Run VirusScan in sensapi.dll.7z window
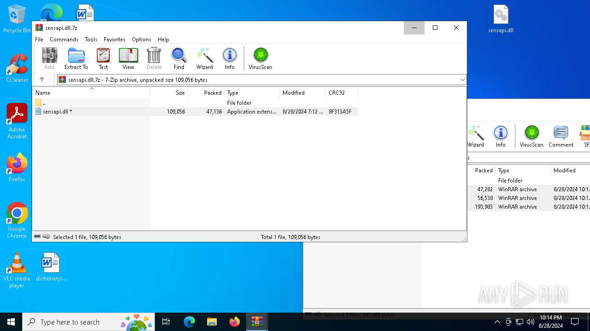The image size is (590, 331). tap(260, 58)
